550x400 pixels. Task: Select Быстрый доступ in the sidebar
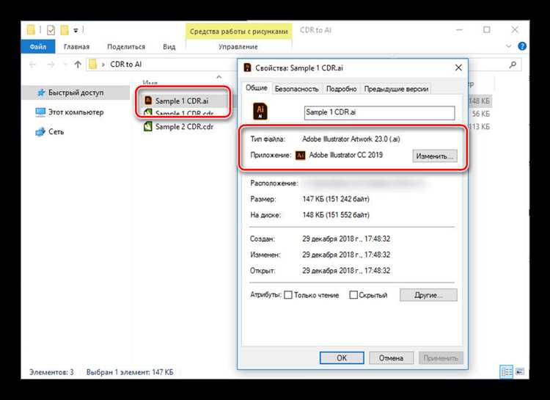76,92
